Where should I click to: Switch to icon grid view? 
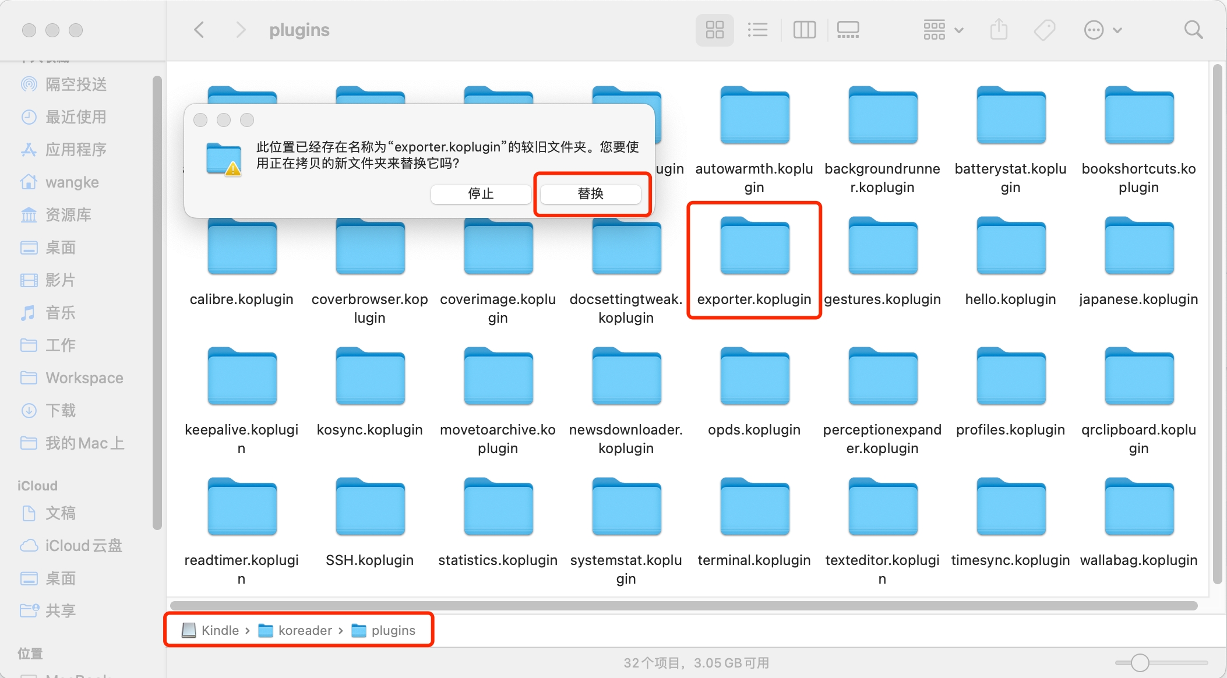click(x=714, y=30)
